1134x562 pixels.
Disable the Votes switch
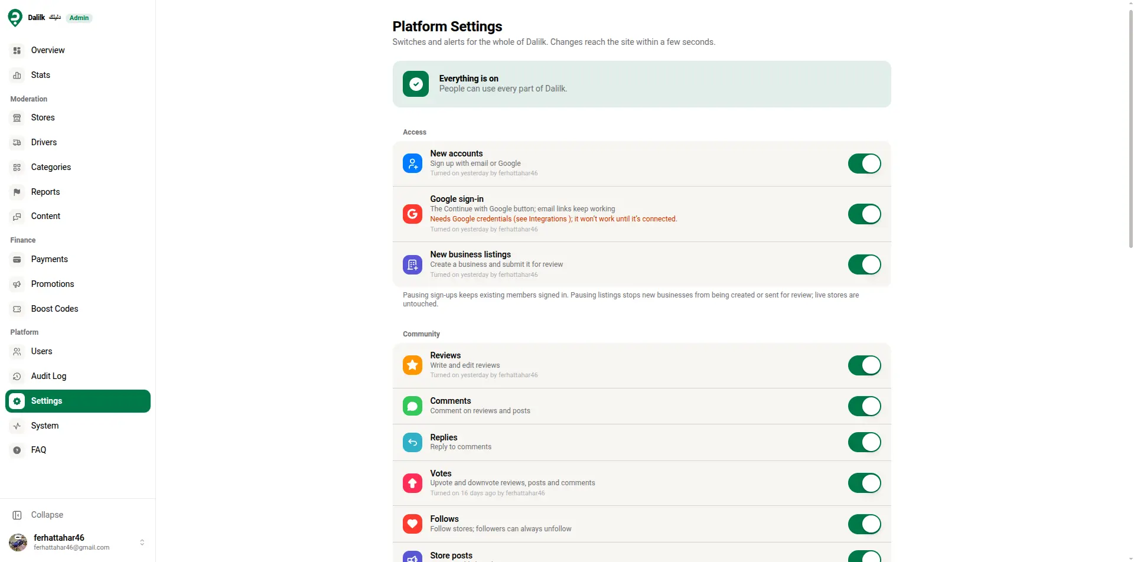pos(864,483)
